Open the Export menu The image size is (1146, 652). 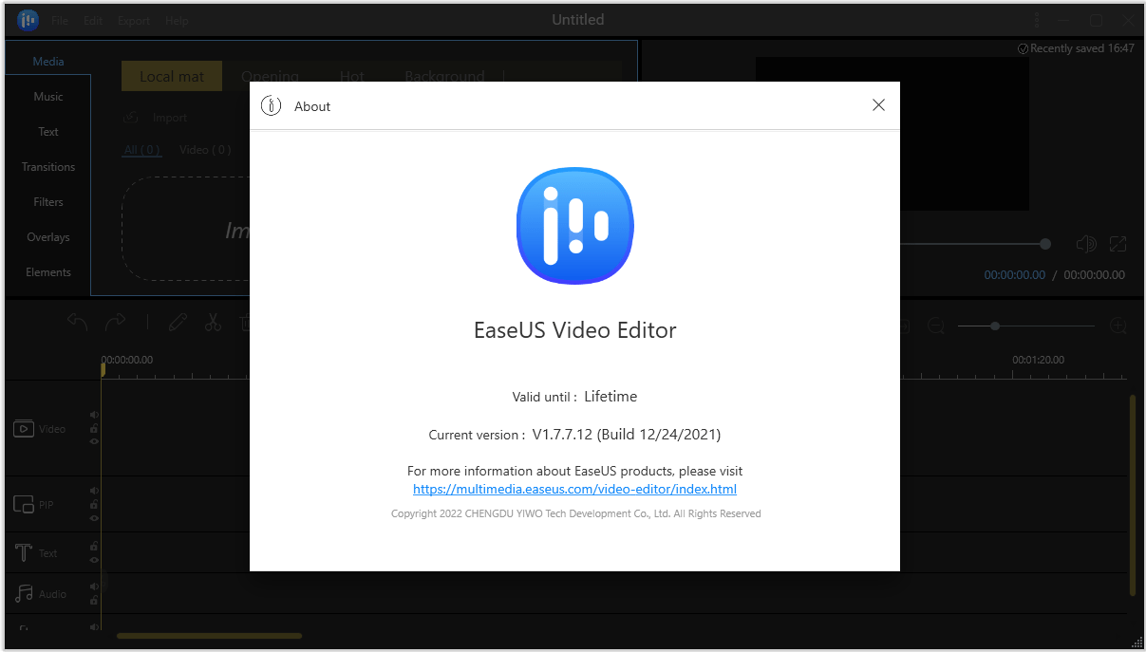[134, 20]
